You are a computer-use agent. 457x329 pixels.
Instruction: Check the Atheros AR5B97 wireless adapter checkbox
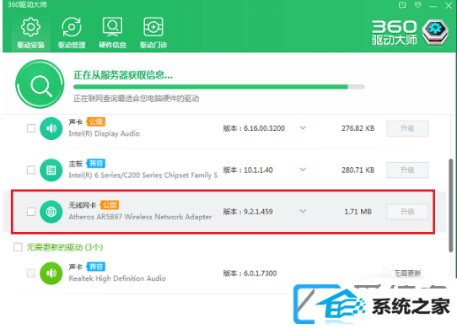tap(31, 212)
